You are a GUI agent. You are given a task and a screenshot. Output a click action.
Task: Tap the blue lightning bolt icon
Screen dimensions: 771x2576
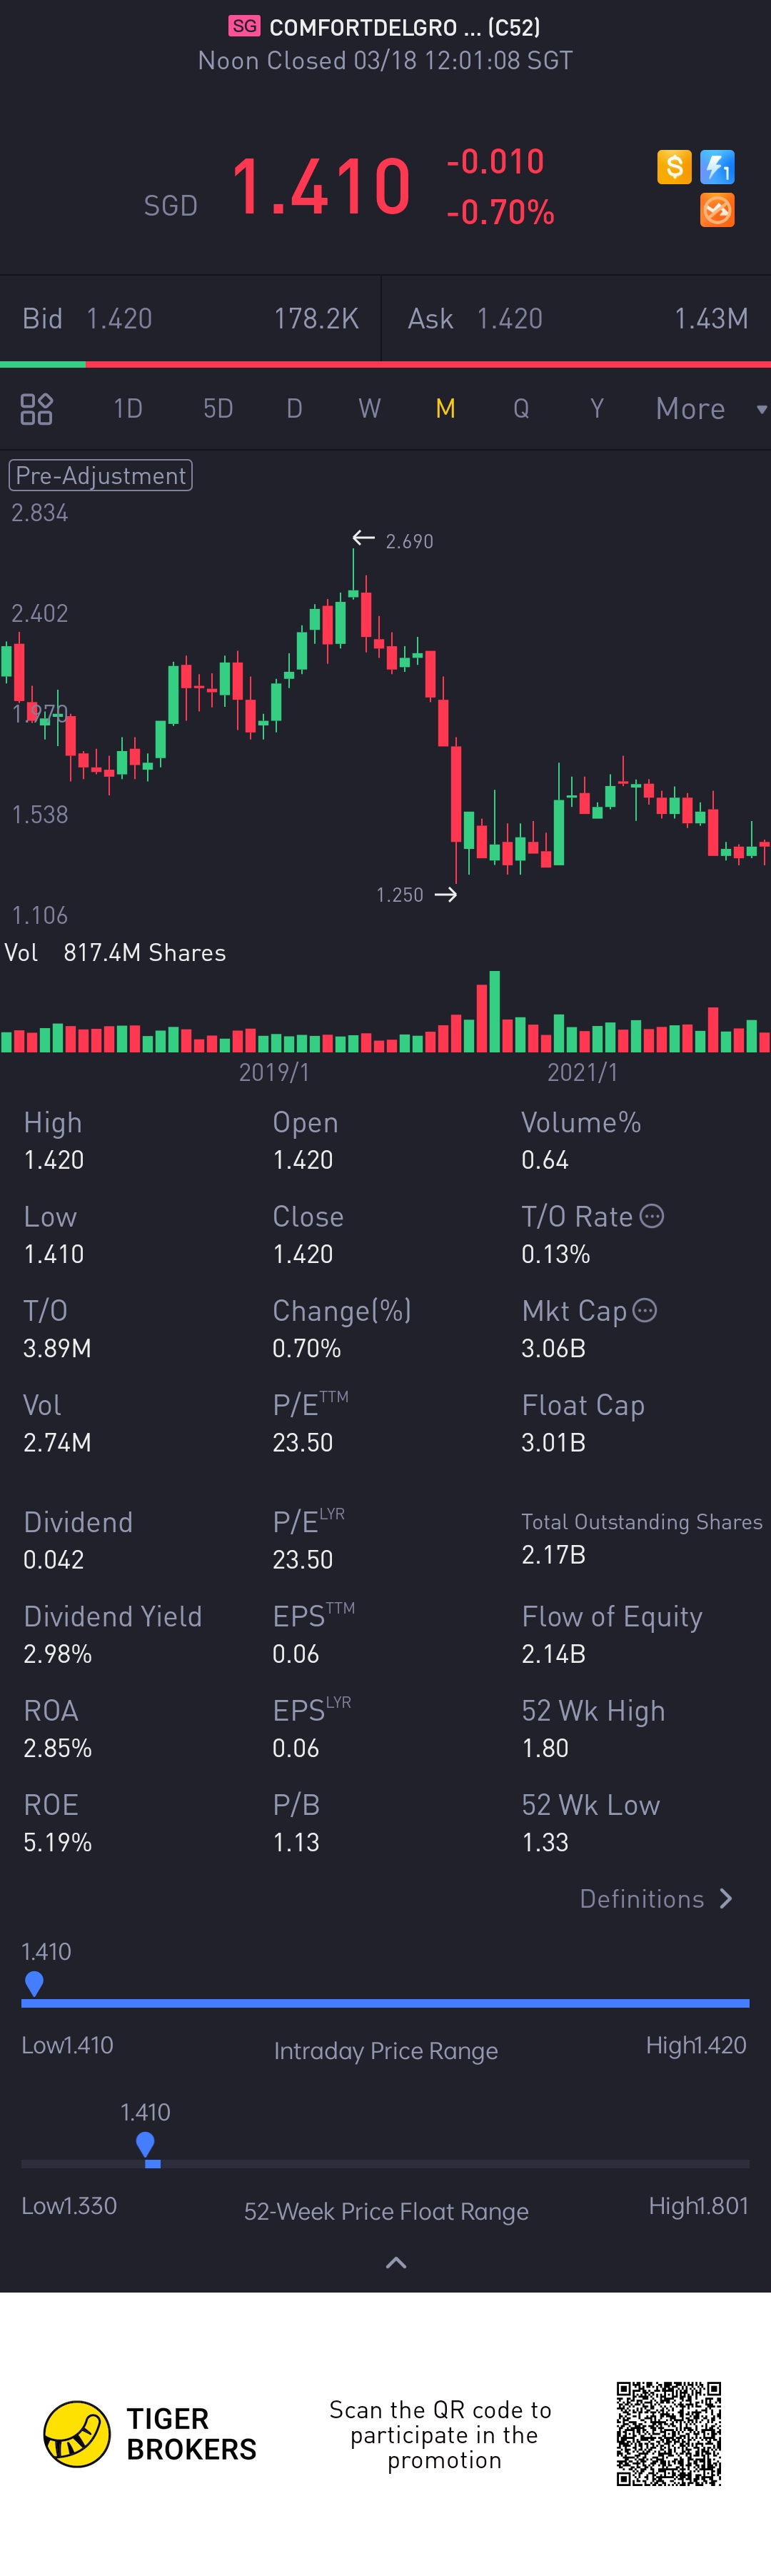click(x=717, y=166)
